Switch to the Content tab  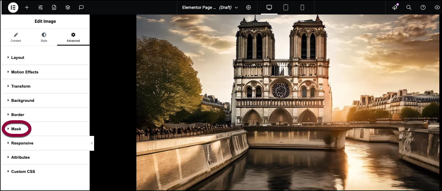coord(16,37)
